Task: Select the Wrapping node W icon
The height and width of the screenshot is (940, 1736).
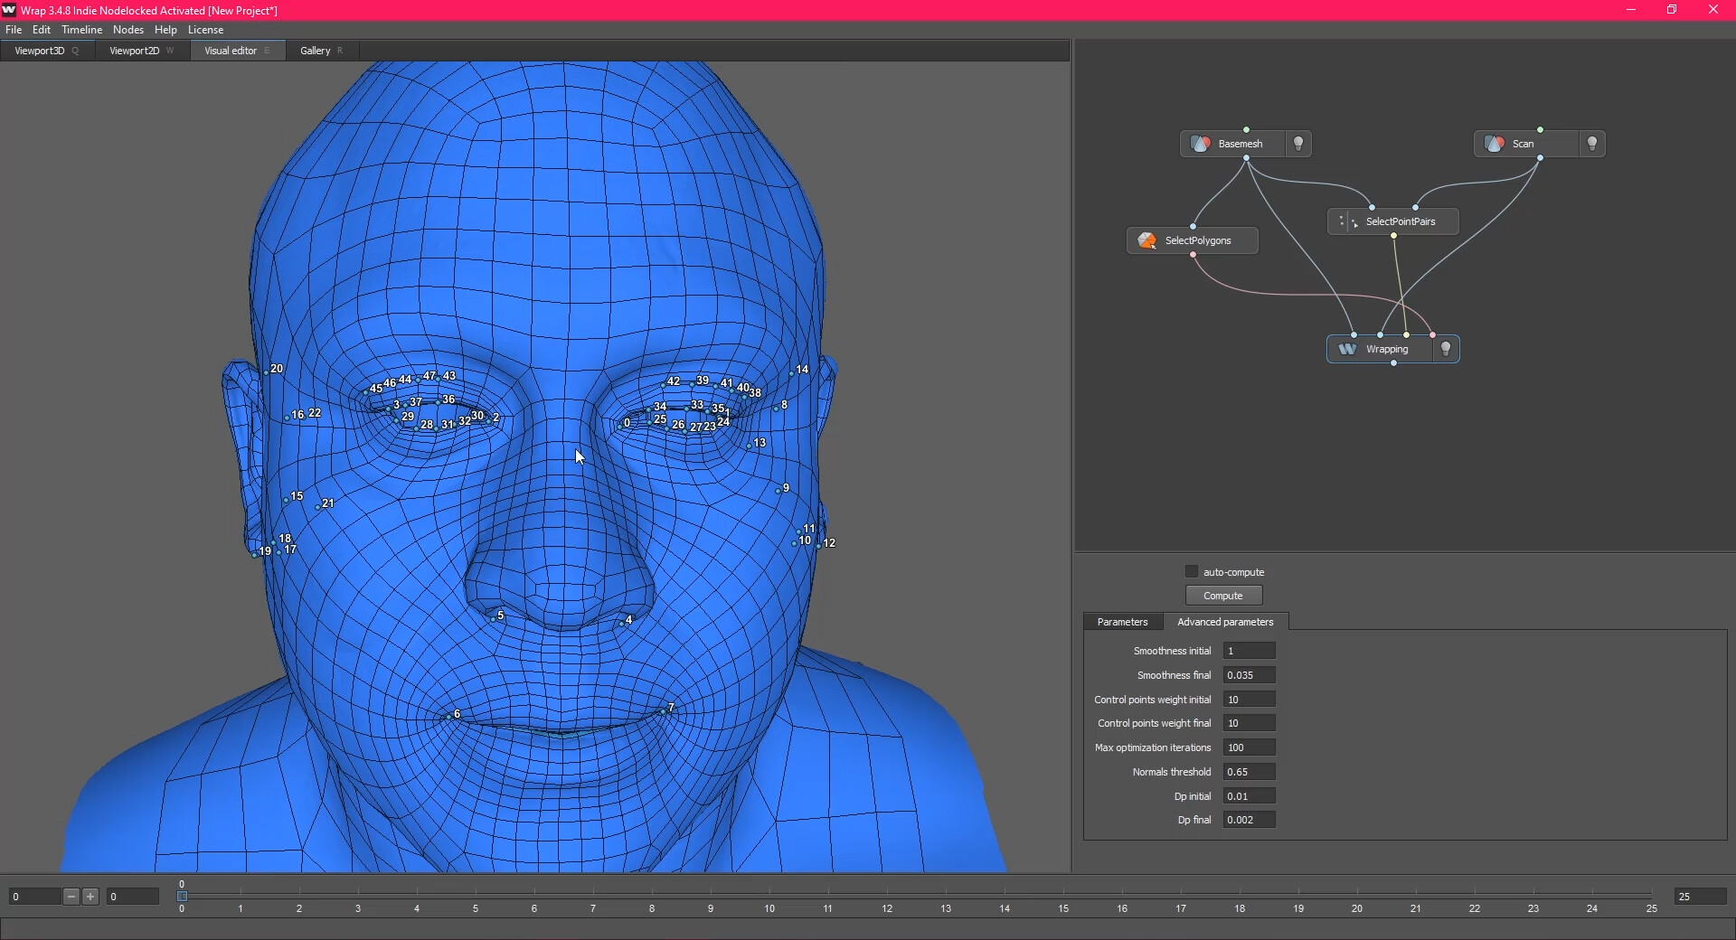Action: click(x=1346, y=349)
